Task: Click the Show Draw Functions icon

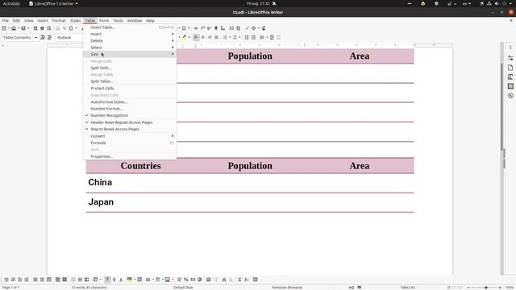Action: (x=264, y=28)
